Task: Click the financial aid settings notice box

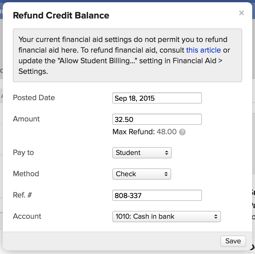Action: (x=127, y=55)
